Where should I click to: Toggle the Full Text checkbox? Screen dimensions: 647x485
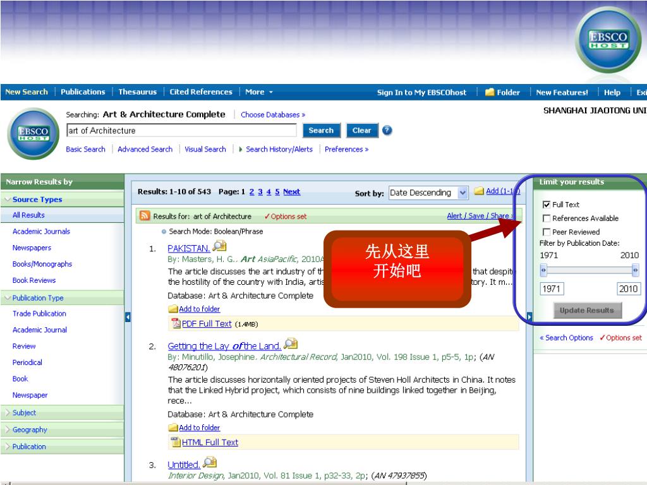pos(547,205)
